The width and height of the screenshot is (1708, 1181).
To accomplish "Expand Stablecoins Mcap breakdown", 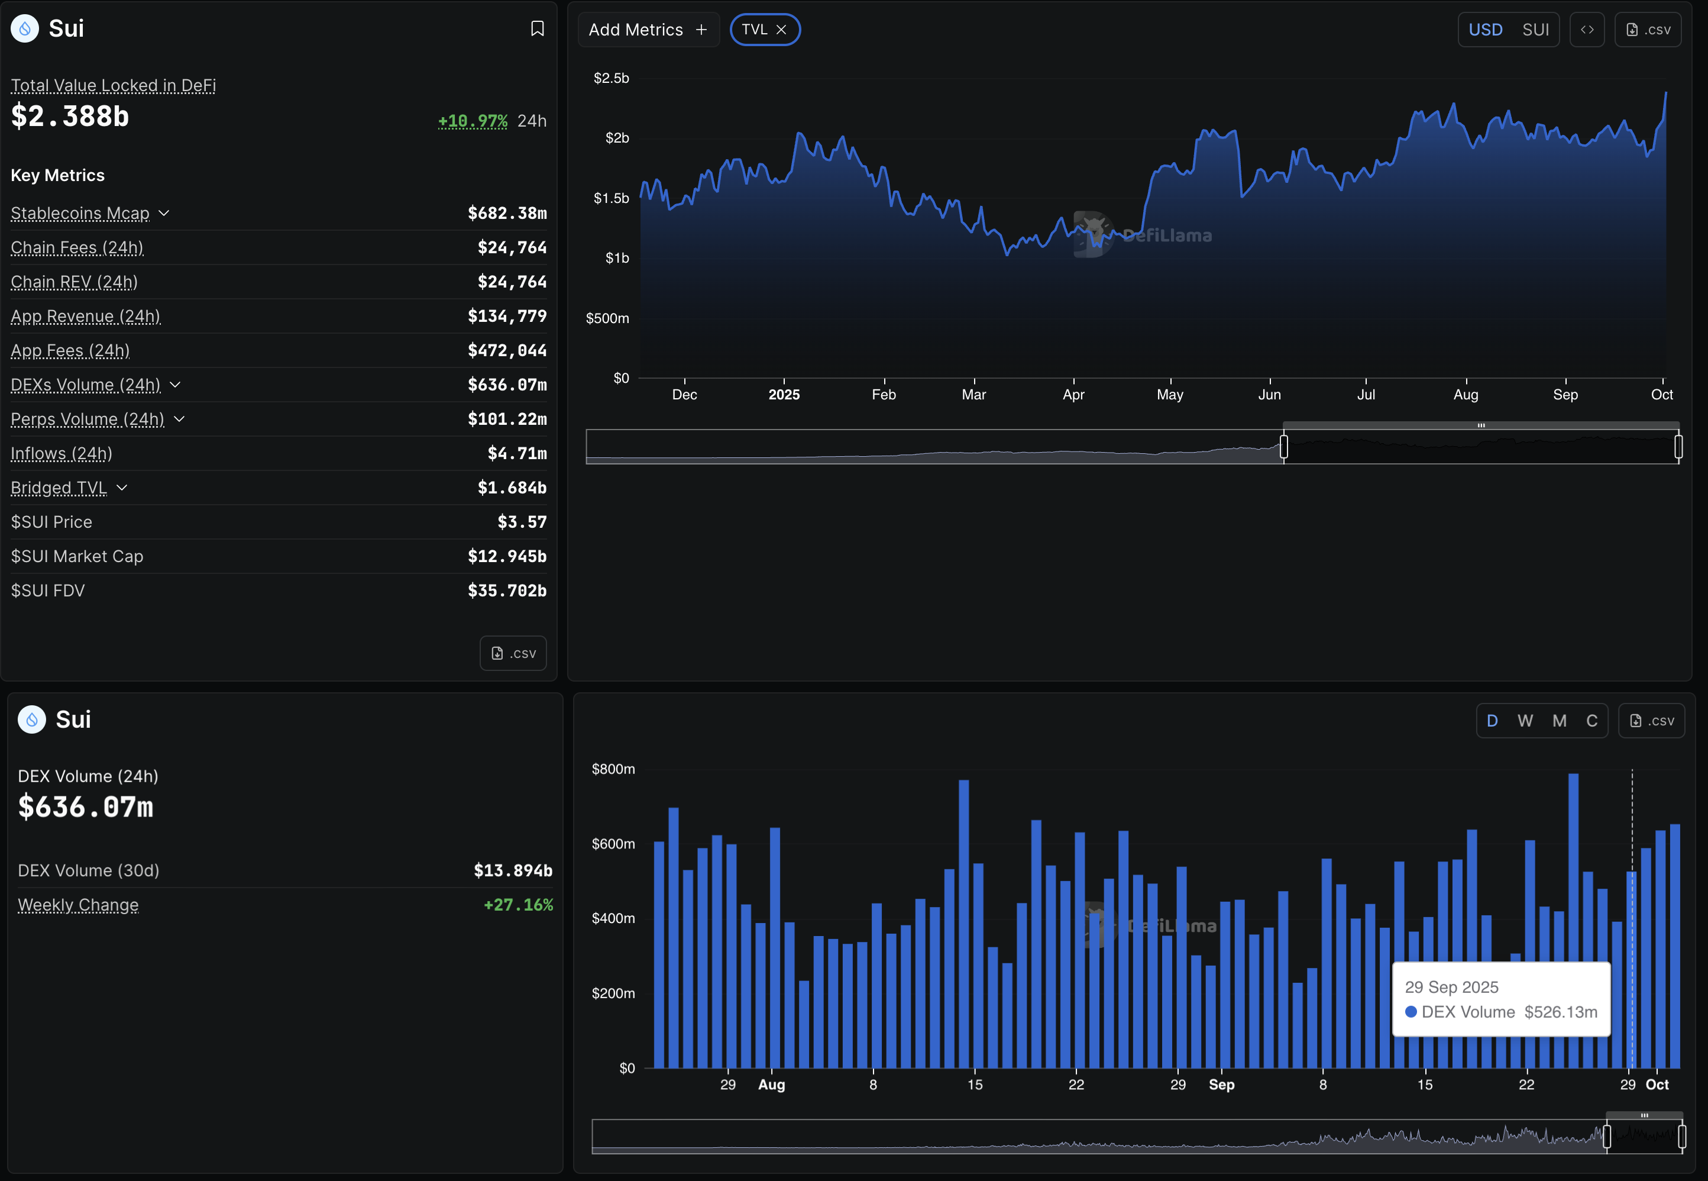I will pos(164,213).
